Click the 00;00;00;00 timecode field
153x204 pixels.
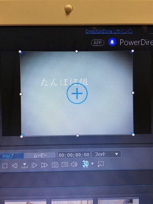(74, 155)
